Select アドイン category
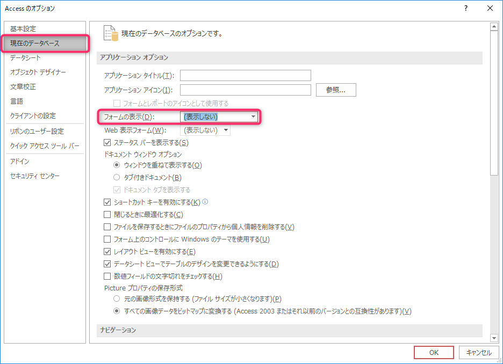503x364 pixels. [x=45, y=161]
